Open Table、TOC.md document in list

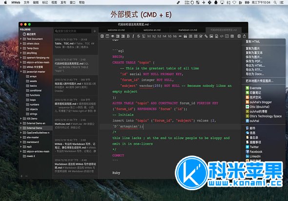76,45
